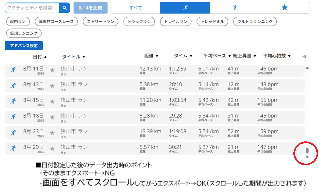This screenshot has height=194, width=328.
Task: Favorite the 8月 13日 run with star
Action: click(x=52, y=86)
